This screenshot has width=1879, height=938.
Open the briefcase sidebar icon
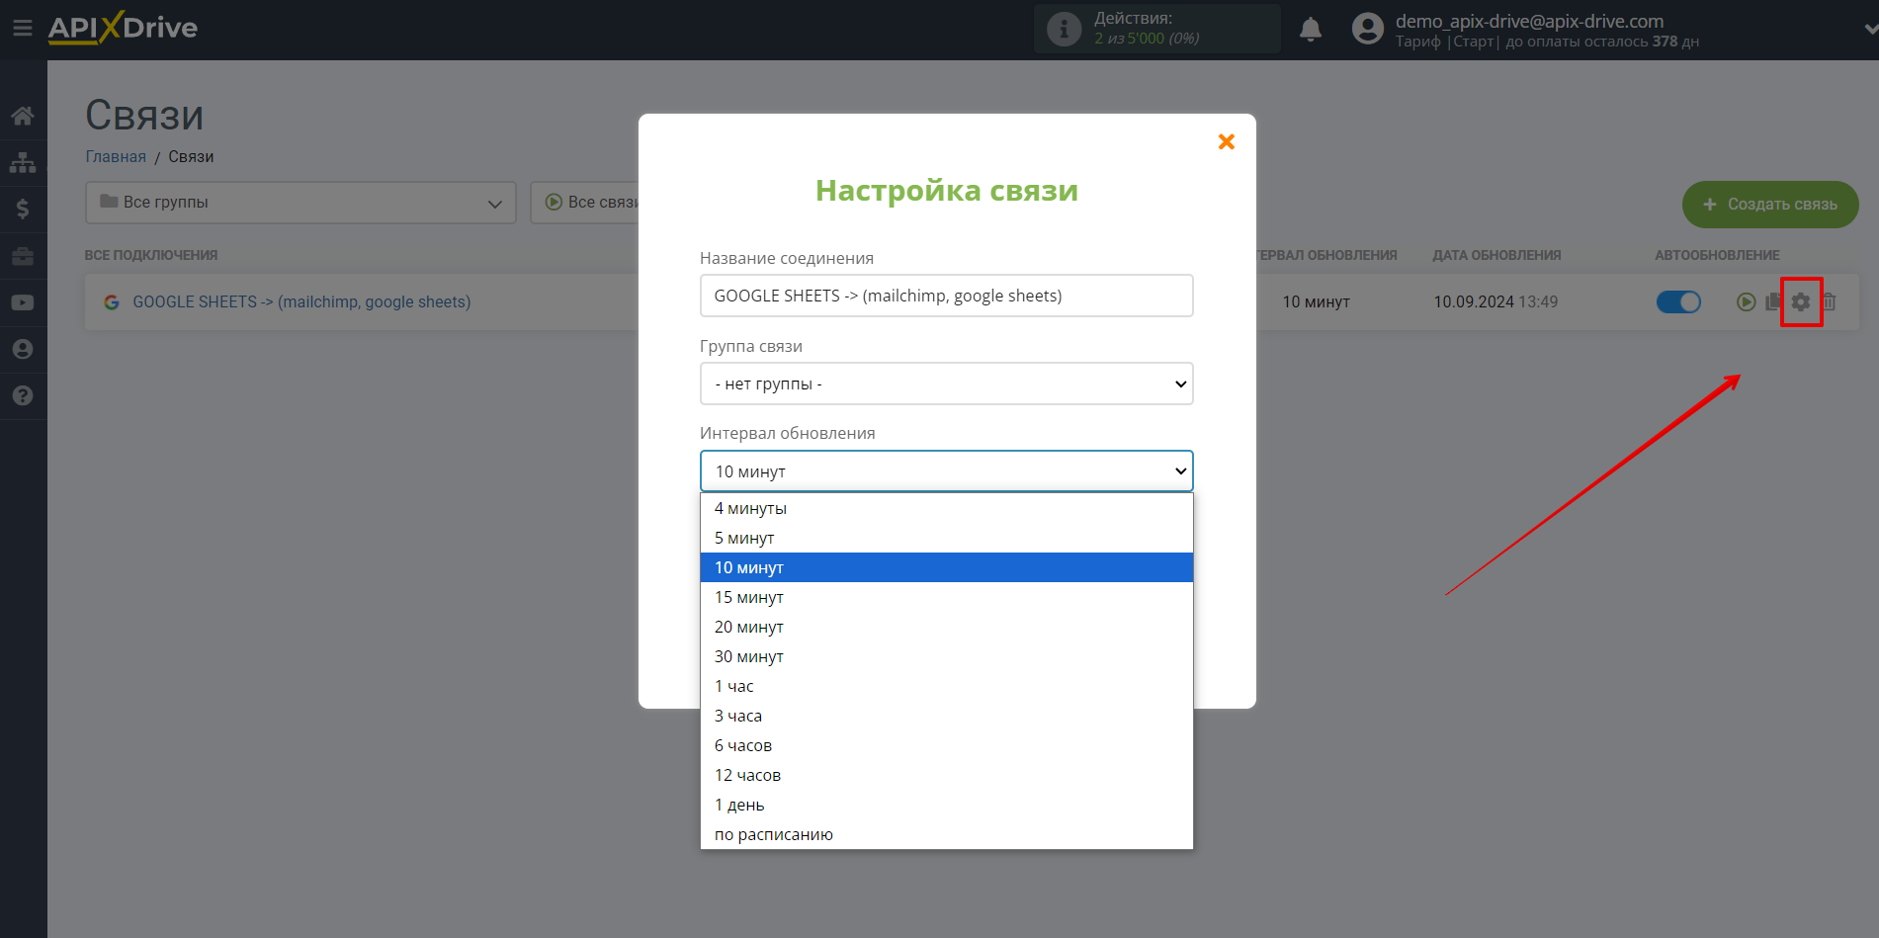(23, 256)
